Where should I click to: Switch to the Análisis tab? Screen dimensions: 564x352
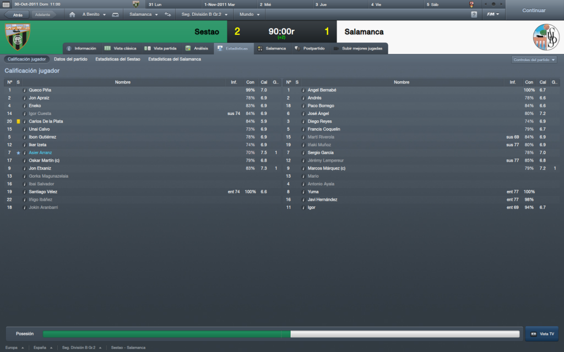pyautogui.click(x=197, y=48)
